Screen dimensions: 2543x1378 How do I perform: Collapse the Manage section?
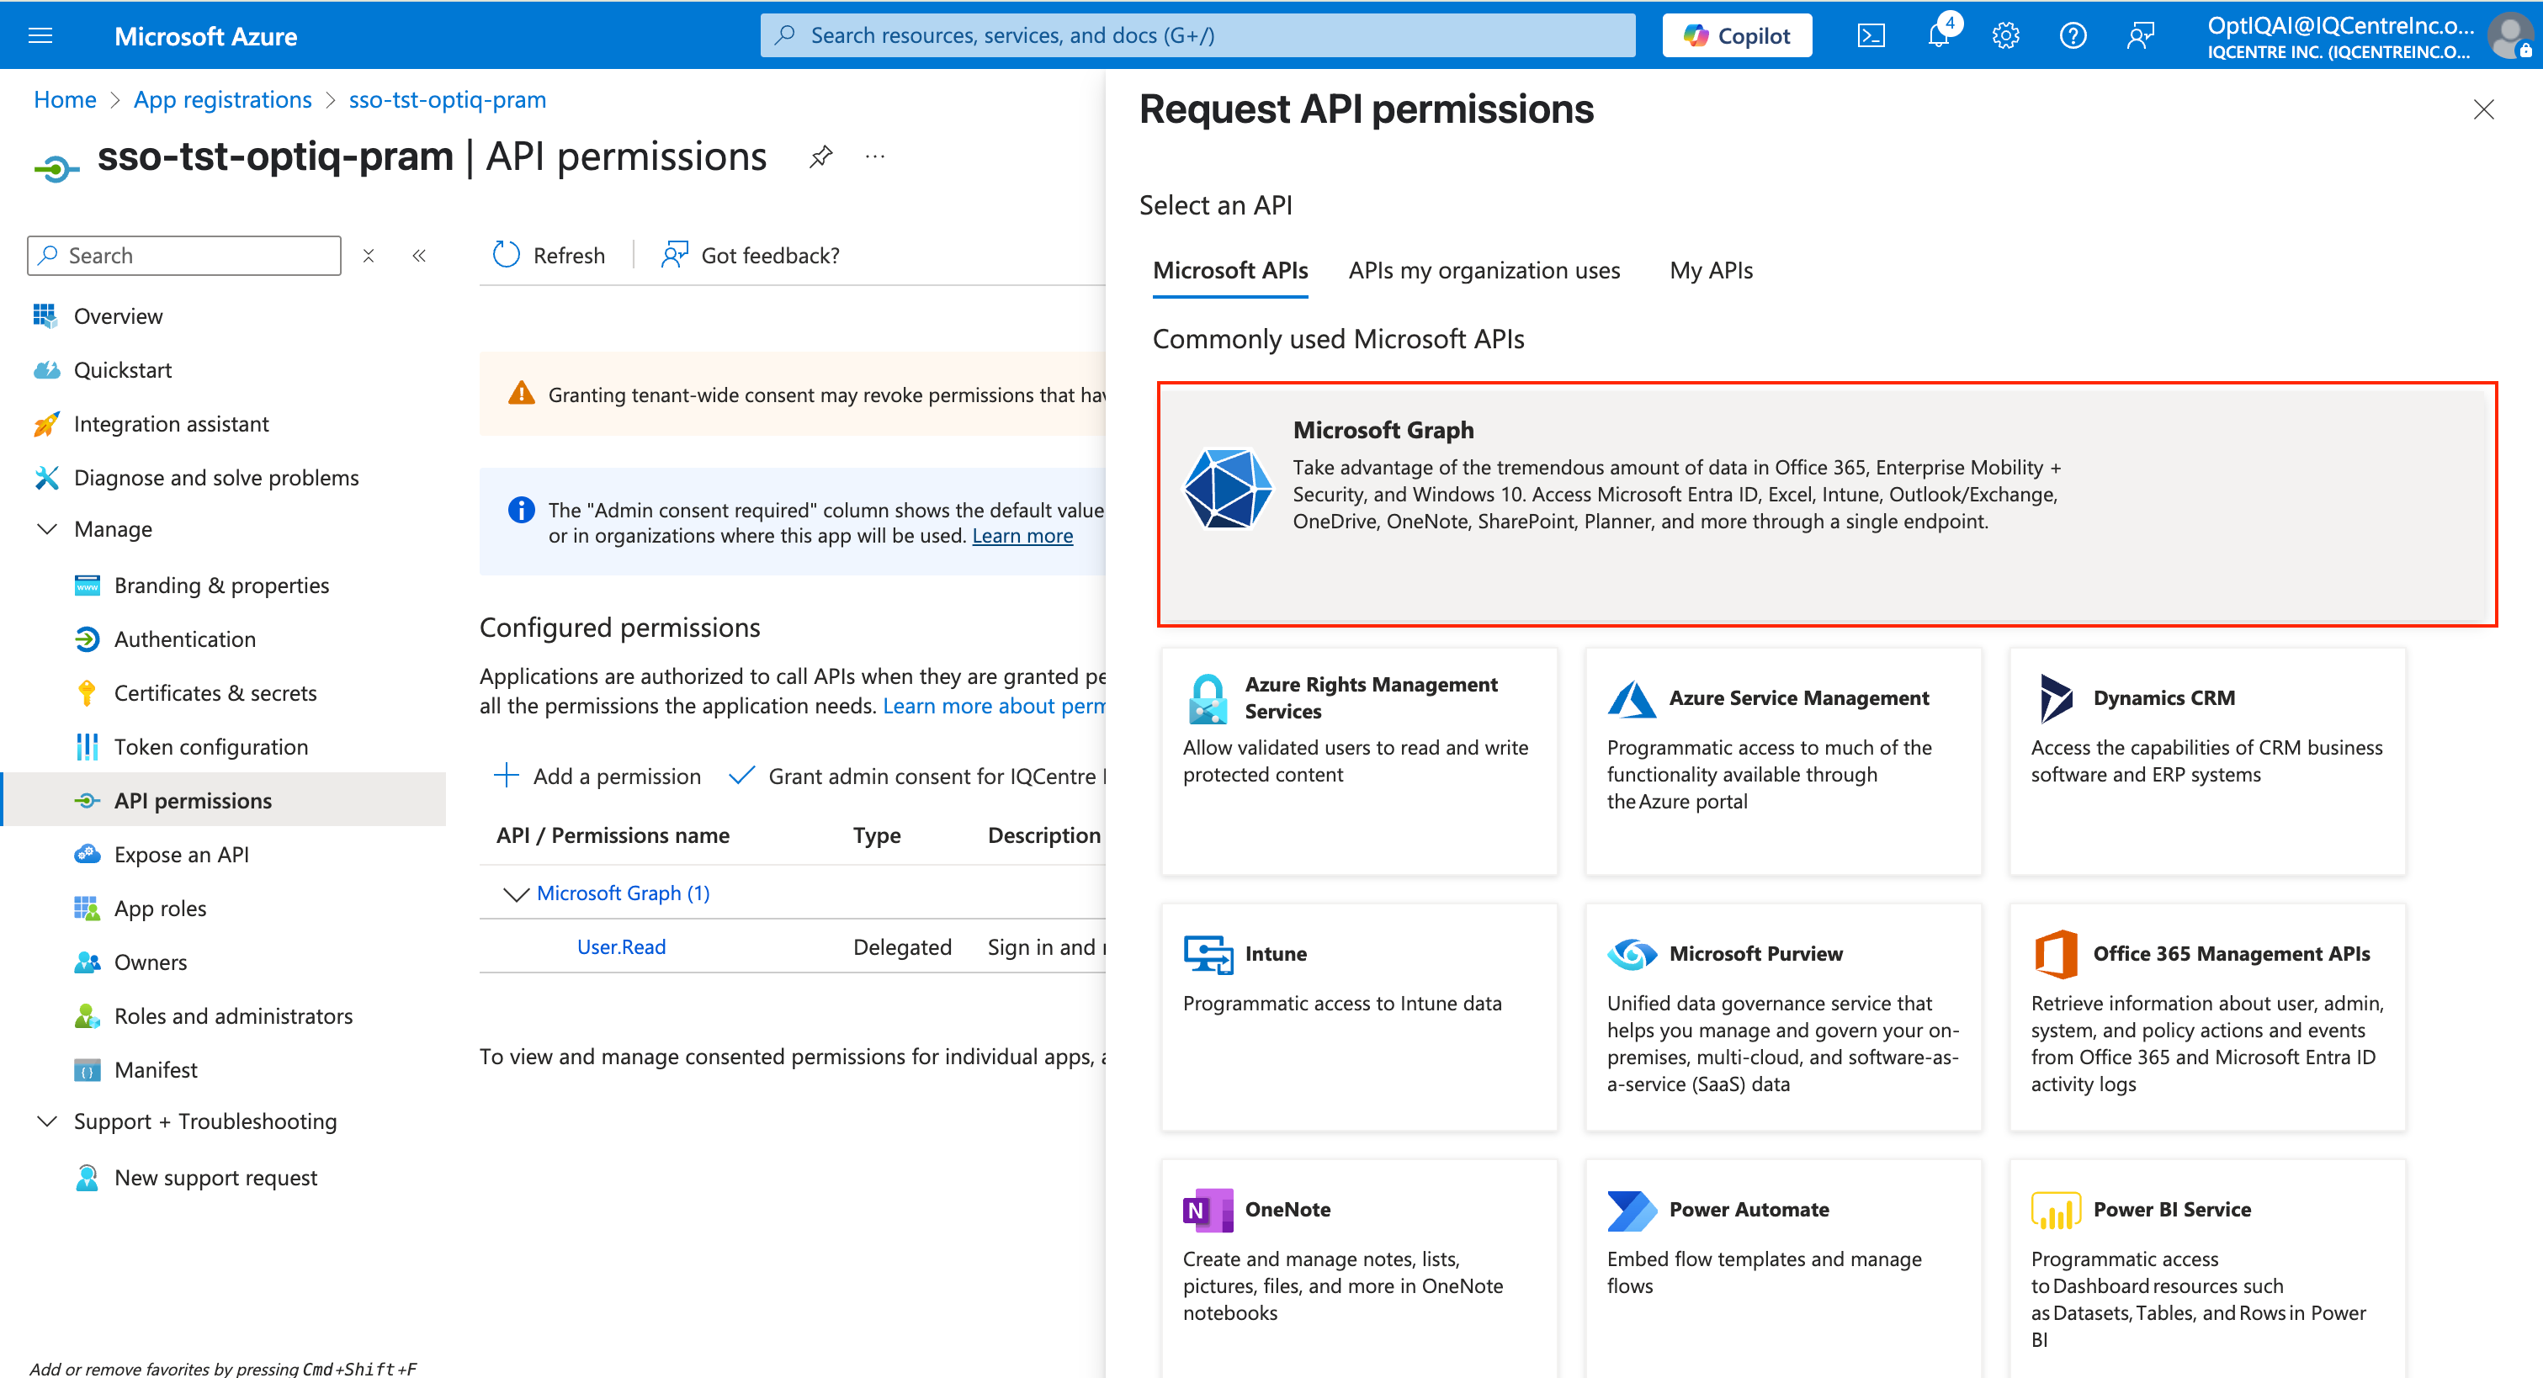46,529
